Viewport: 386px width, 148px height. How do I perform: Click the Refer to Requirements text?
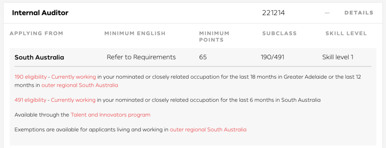click(x=141, y=57)
